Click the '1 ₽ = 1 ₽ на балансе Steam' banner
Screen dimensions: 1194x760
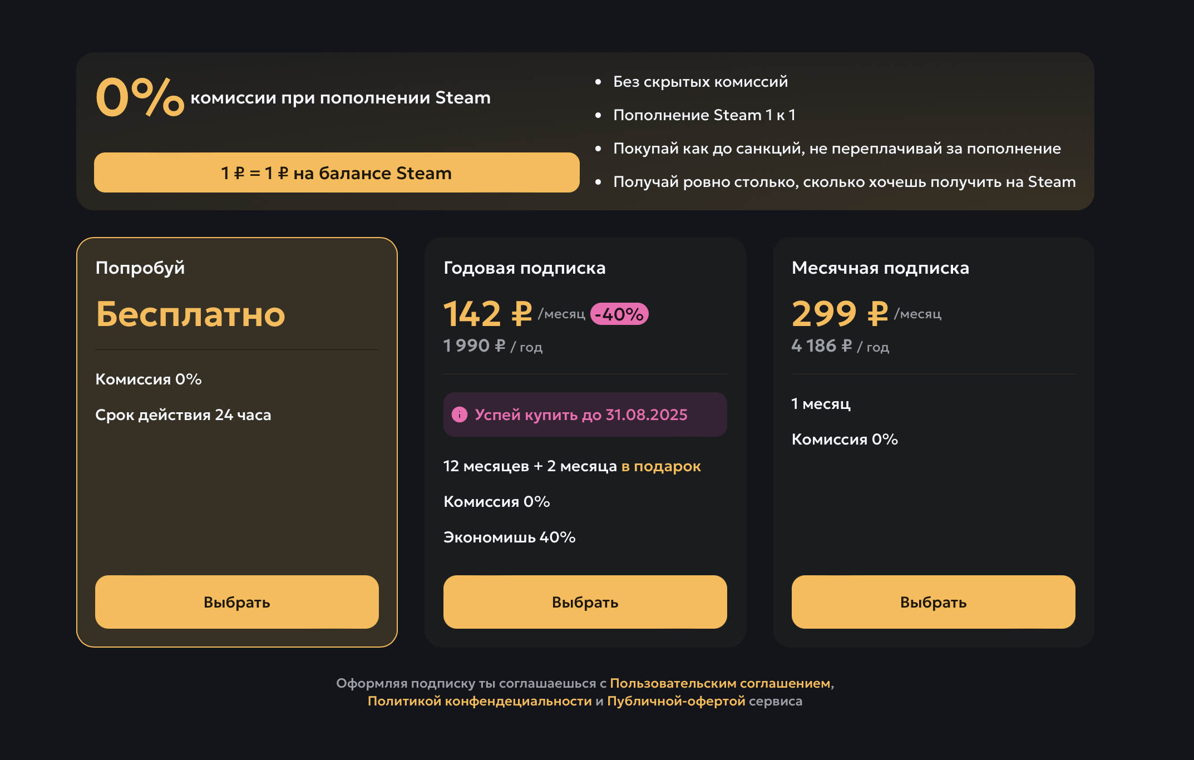pyautogui.click(x=337, y=172)
